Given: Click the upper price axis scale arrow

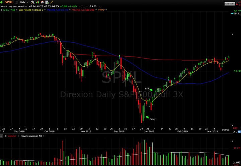Looking at the screenshot, I should [x=233, y=34].
